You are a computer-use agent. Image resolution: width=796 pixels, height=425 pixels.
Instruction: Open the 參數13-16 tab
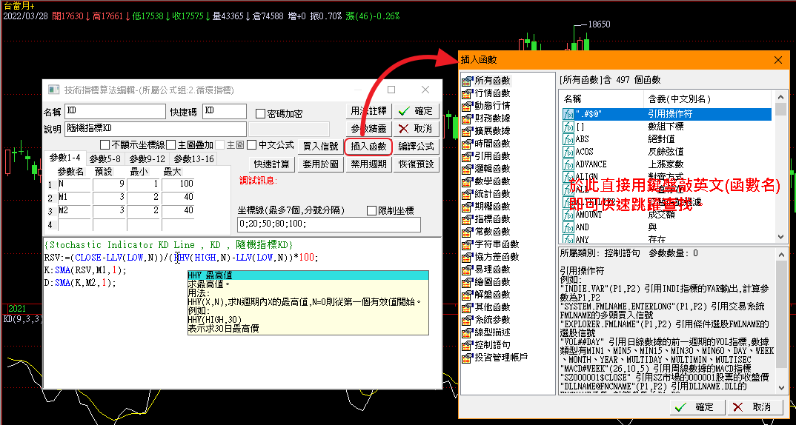[193, 158]
